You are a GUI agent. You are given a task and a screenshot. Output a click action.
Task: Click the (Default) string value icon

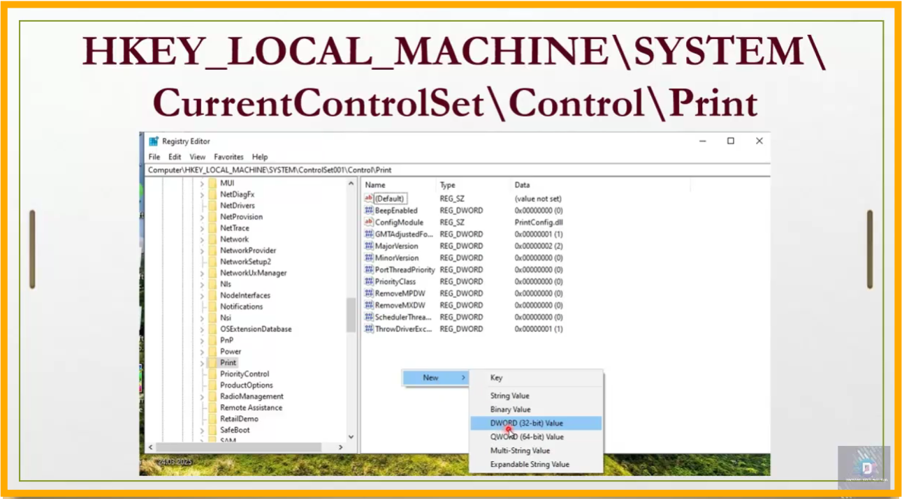tap(369, 199)
